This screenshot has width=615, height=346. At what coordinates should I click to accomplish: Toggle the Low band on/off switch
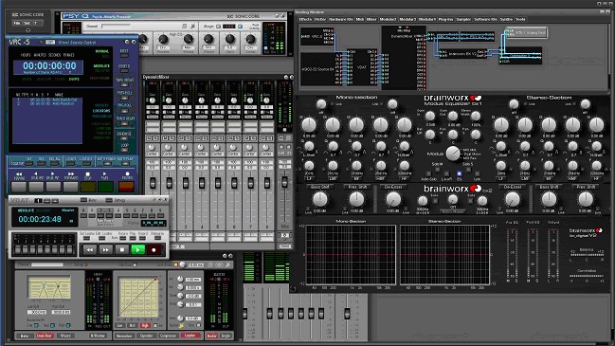[36, 325]
